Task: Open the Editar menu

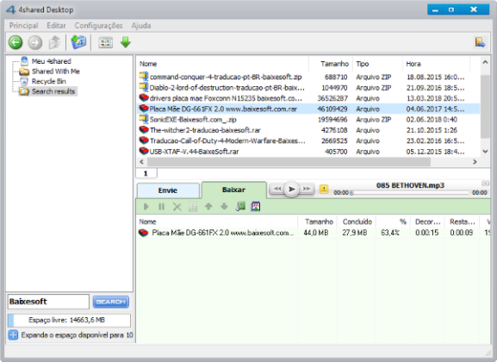Action: (56, 25)
